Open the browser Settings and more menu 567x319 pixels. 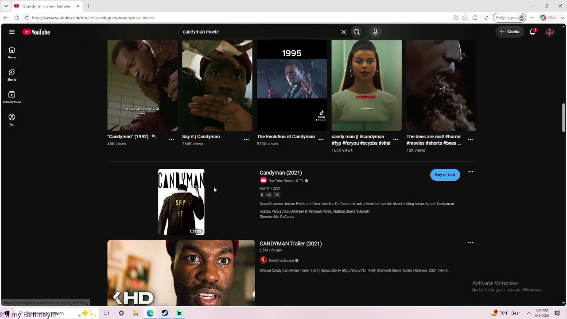[532, 18]
